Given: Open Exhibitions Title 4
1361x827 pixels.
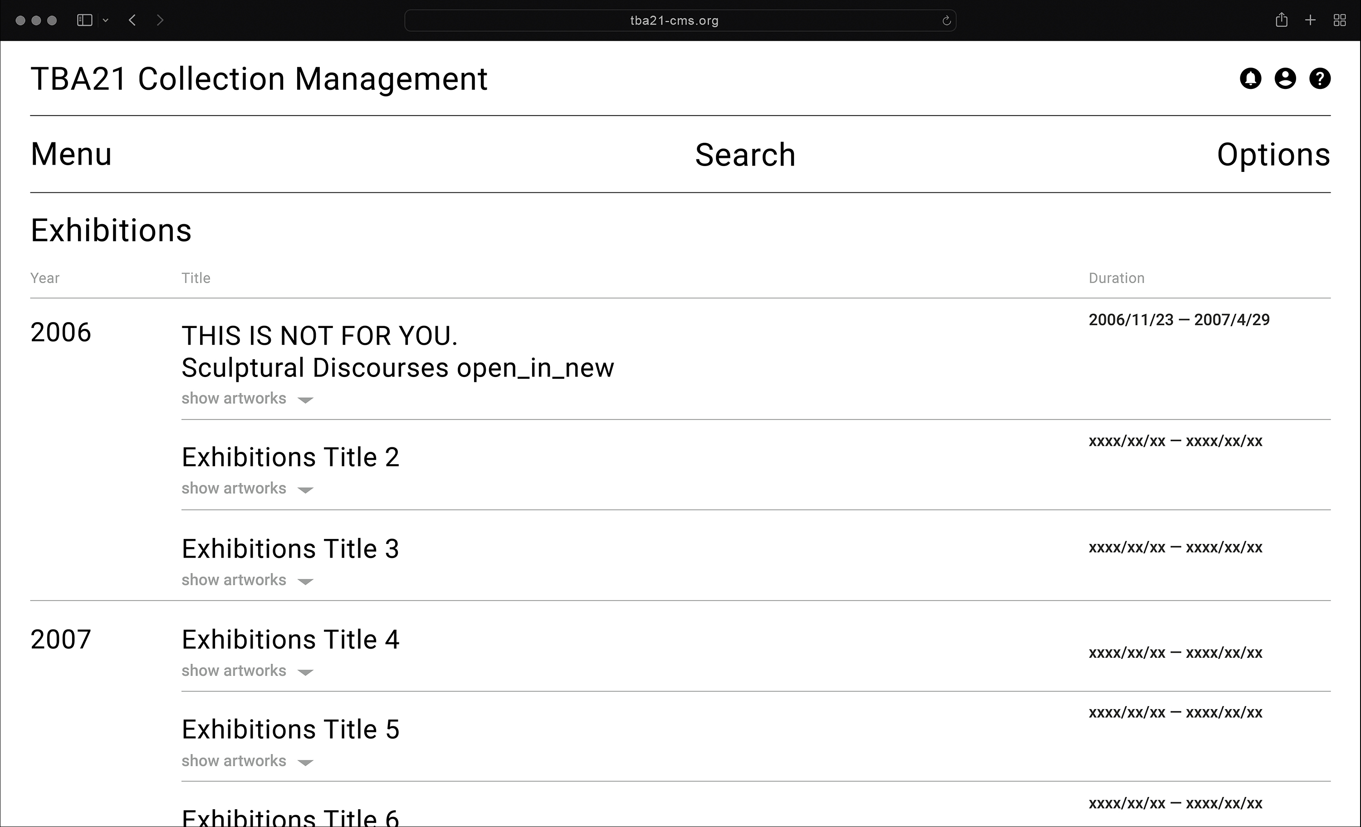Looking at the screenshot, I should (x=290, y=640).
